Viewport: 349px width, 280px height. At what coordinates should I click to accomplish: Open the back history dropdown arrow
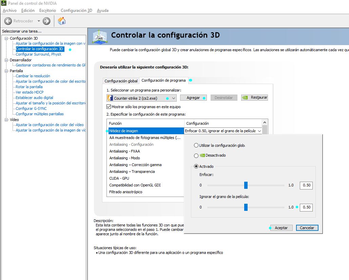click(39, 21)
